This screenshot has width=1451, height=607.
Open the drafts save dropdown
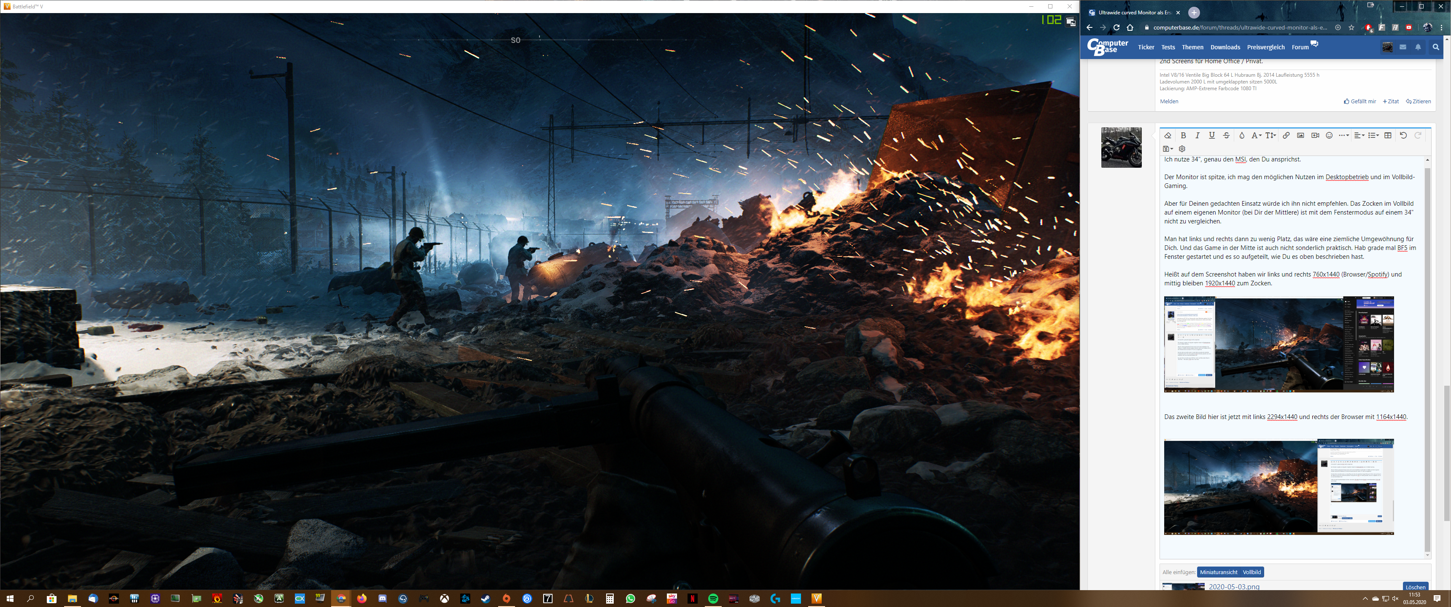pos(1168,149)
